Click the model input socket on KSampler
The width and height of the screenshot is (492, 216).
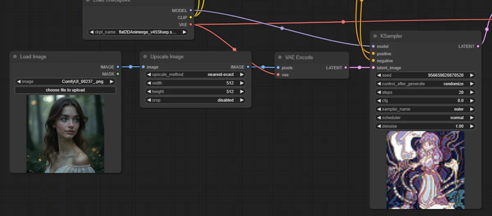373,46
